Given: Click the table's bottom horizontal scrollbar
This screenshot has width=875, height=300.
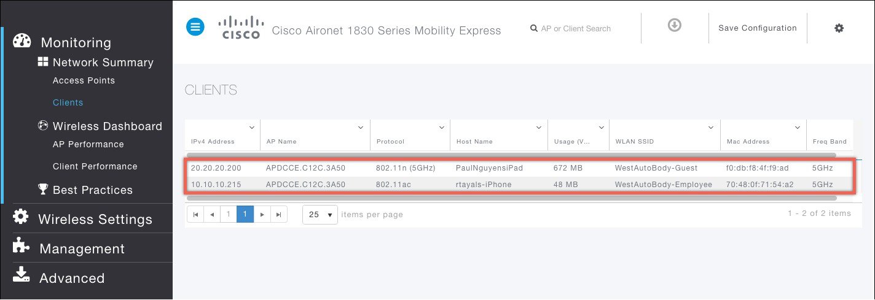Looking at the screenshot, I should tap(510, 198).
